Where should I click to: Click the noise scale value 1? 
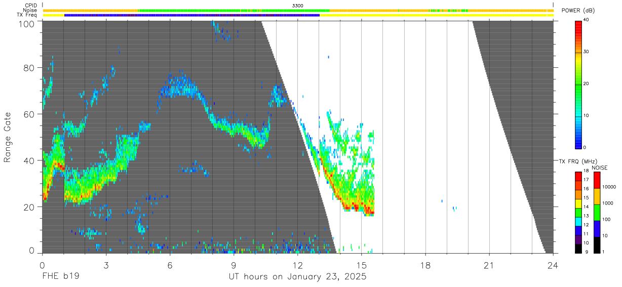(603, 252)
